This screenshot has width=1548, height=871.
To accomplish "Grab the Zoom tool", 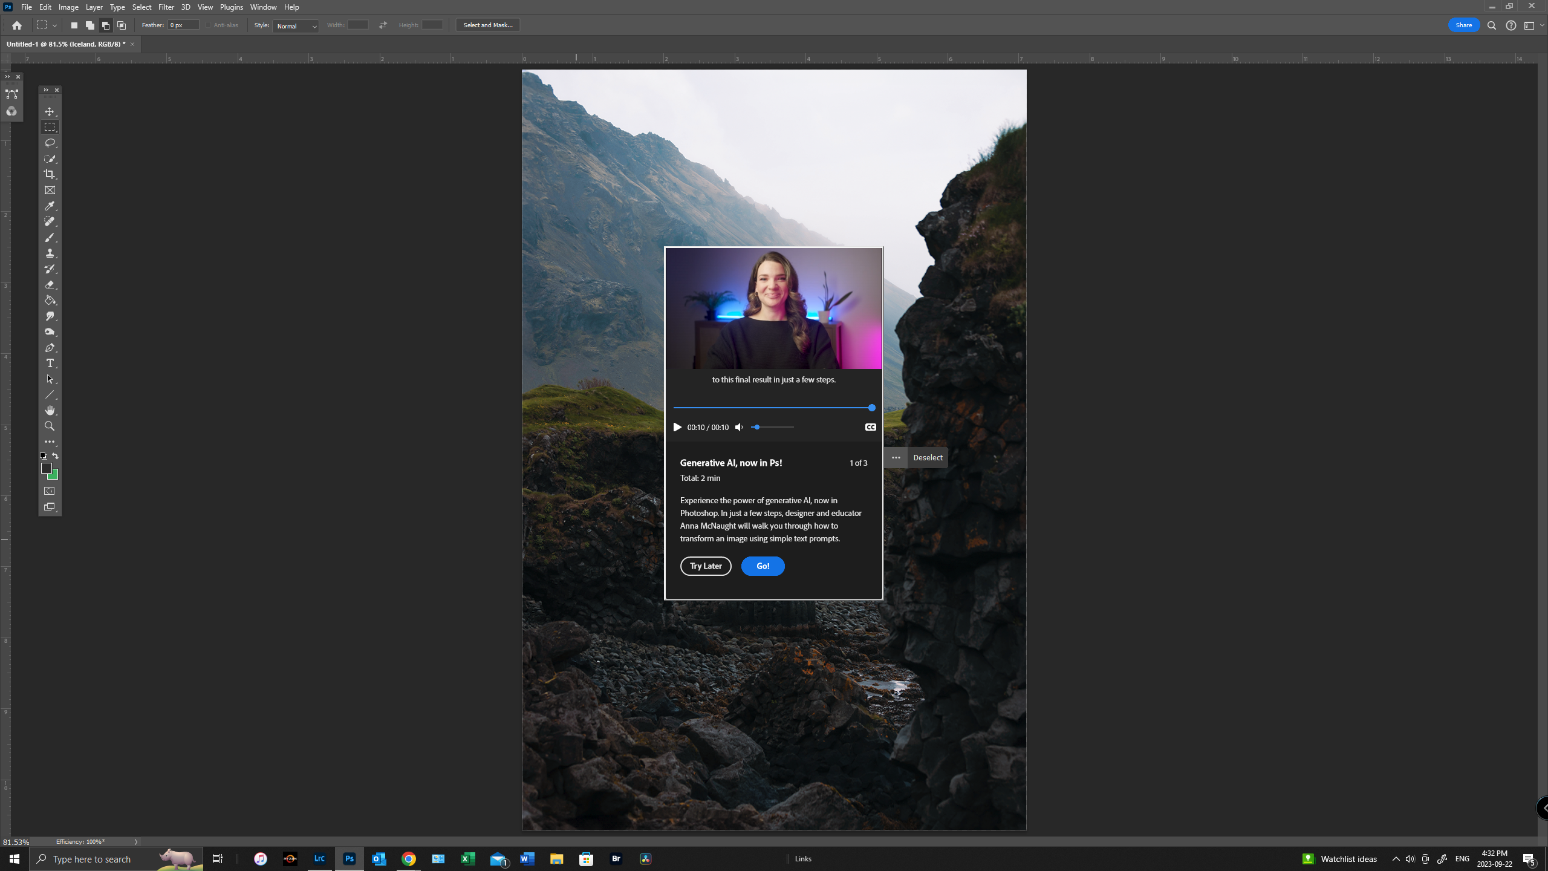I will 50,426.
